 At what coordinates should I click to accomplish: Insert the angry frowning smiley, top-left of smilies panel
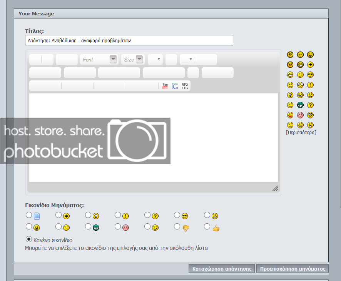tap(290, 55)
